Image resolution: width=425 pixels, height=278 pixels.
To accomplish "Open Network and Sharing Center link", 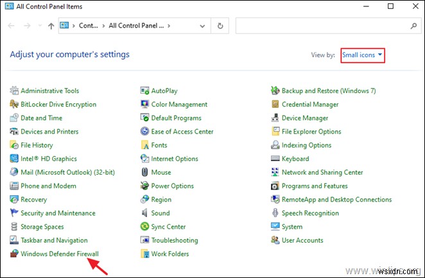I will coord(322,172).
